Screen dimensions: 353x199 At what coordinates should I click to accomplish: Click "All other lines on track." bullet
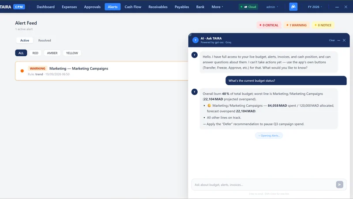point(224,117)
